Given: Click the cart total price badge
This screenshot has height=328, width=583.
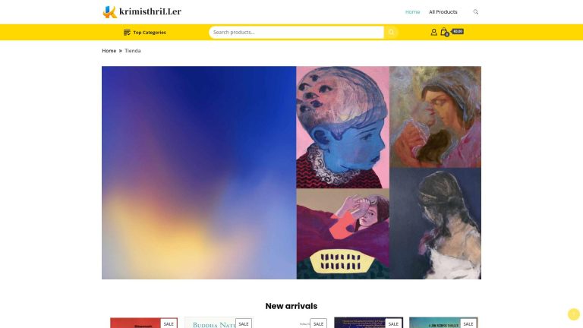Looking at the screenshot, I should (458, 32).
